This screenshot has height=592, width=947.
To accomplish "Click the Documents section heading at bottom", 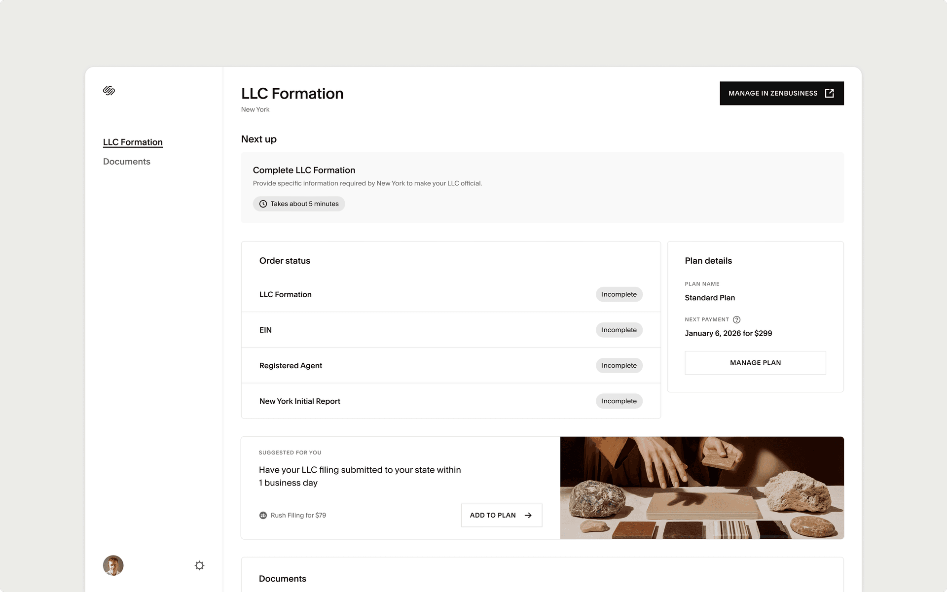I will (x=283, y=579).
